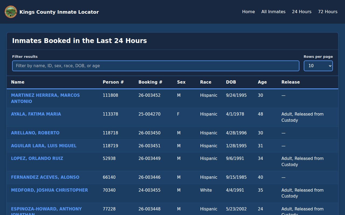Click date of birth 5/23/2002
The image size is (345, 215).
point(236,209)
